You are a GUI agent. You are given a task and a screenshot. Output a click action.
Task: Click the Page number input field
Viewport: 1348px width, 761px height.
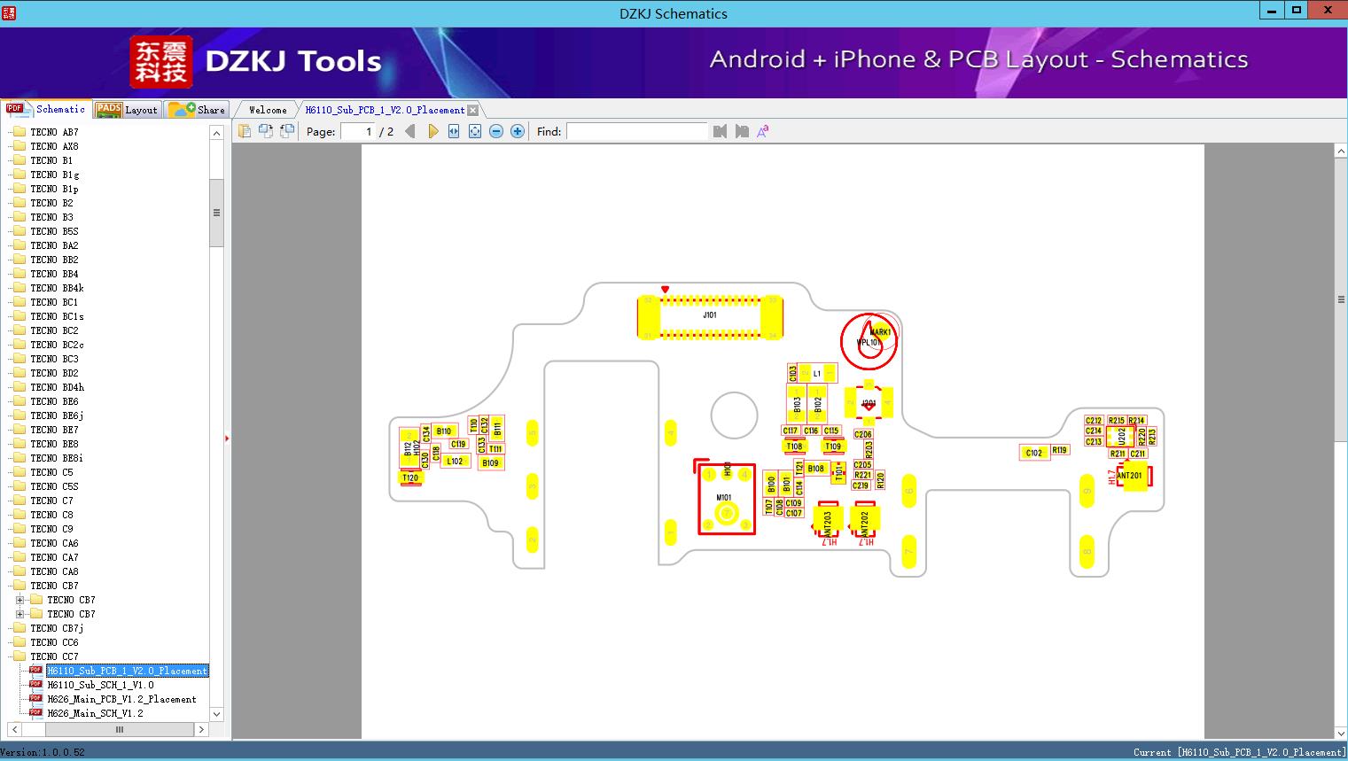tap(359, 131)
